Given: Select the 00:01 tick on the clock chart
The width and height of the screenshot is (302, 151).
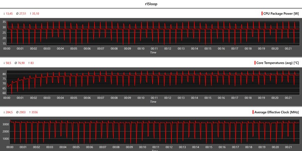Looking at the screenshot, I should pyautogui.click(x=23, y=147).
